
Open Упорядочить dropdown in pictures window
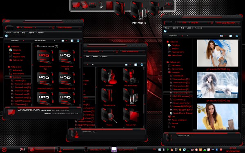click(x=176, y=36)
